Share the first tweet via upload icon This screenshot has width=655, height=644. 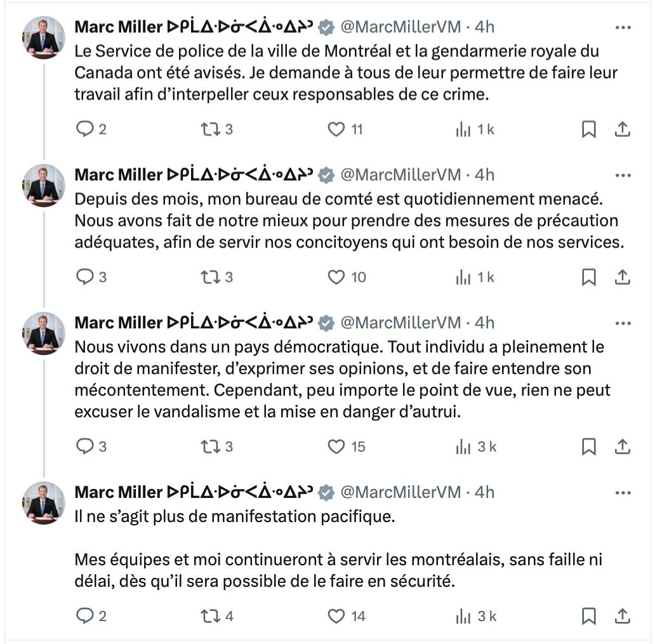[623, 129]
